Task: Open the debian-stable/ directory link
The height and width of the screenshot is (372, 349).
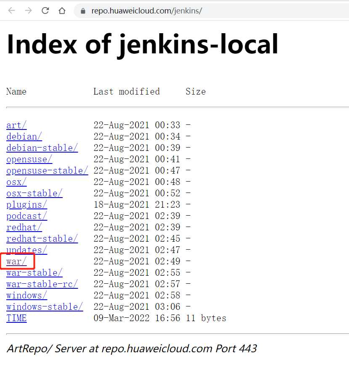Action: pyautogui.click(x=42, y=148)
